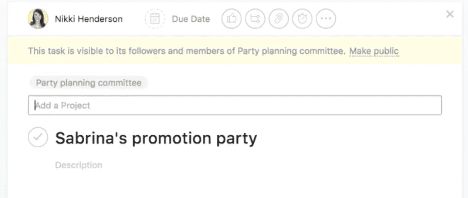Click the word party in the title
Image resolution: width=468 pixels, height=198 pixels.
(236, 139)
